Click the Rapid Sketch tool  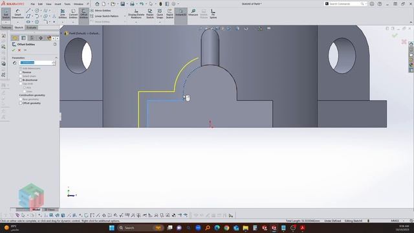pyautogui.click(x=169, y=14)
